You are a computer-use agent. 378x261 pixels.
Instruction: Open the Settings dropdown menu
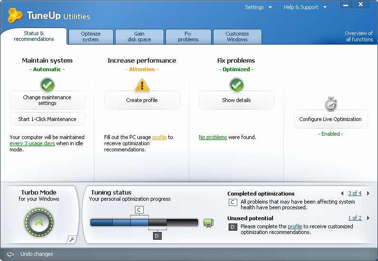(258, 7)
